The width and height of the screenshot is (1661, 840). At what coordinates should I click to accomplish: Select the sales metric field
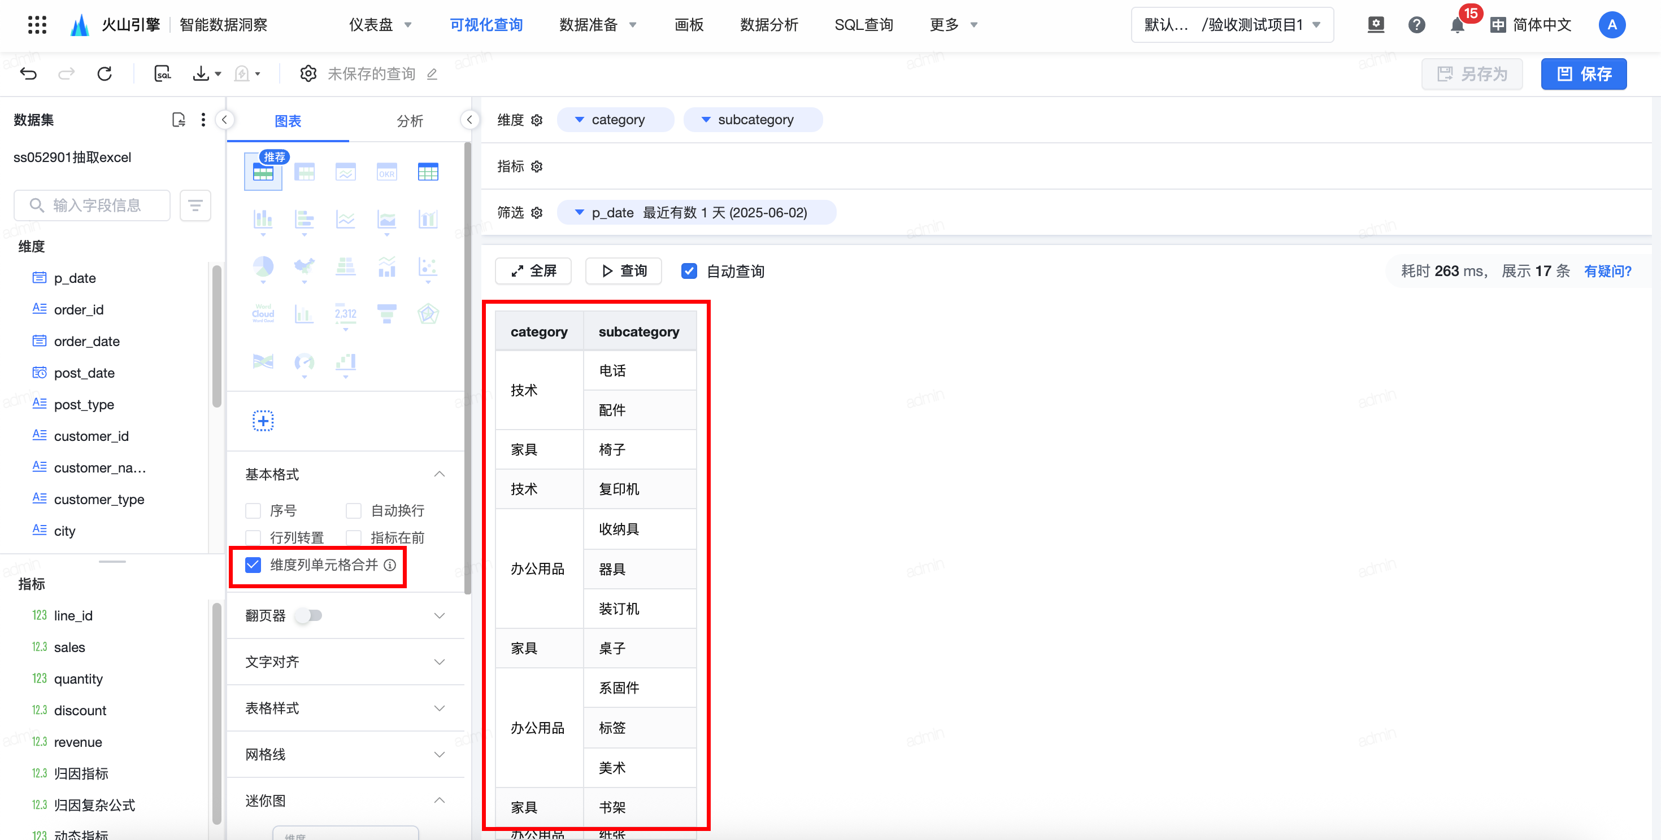(69, 648)
